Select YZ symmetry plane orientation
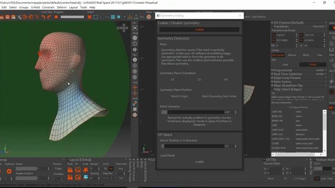Image resolution: width=335 pixels, height=188 pixels. point(172,80)
